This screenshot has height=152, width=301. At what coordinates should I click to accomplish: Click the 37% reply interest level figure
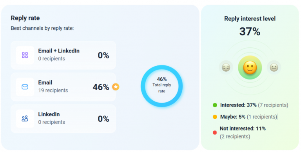[250, 31]
